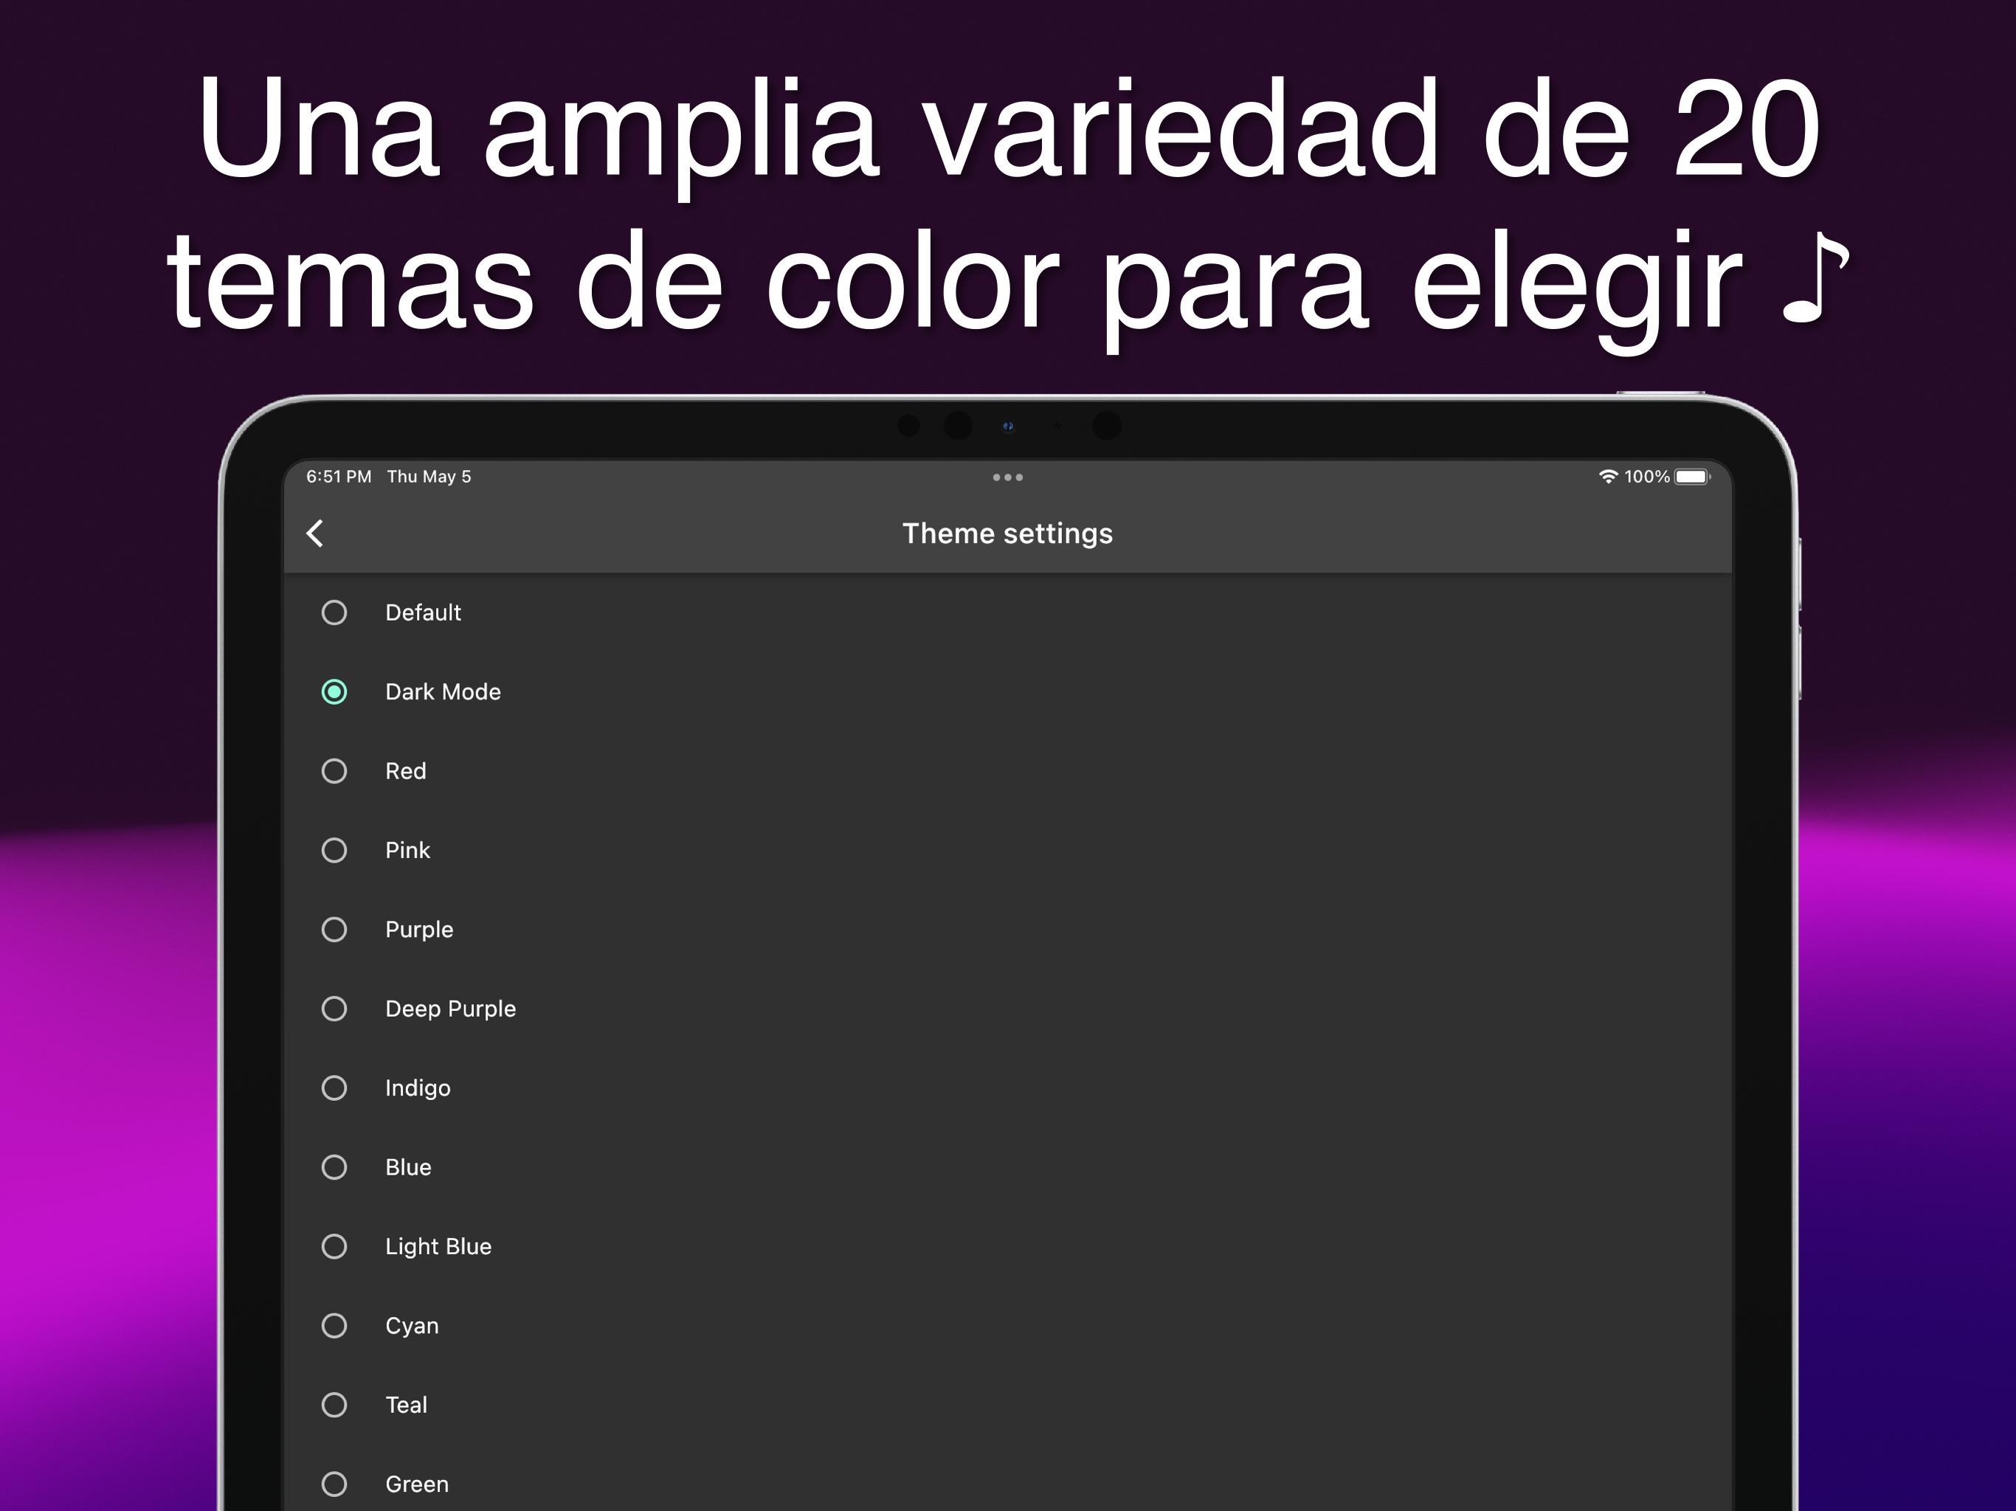Tap the "Dark Mode" label text
The height and width of the screenshot is (1511, 2016).
pyautogui.click(x=443, y=692)
